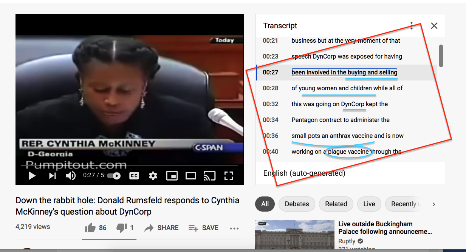
Task: Jump to transcript line at 00:21
Action: [347, 41]
